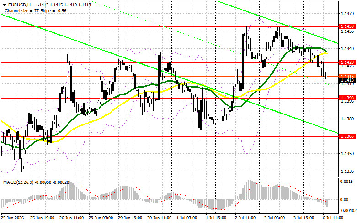Select the red 1.1428 price level label
The height and width of the screenshot is (223, 357).
pos(347,62)
